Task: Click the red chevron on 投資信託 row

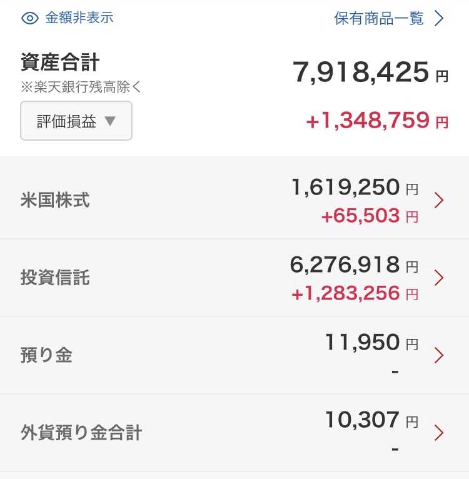Action: pyautogui.click(x=439, y=278)
